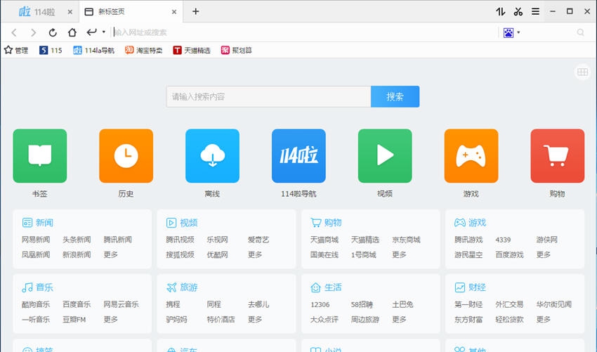Click the home page icon in toolbar

click(x=72, y=32)
